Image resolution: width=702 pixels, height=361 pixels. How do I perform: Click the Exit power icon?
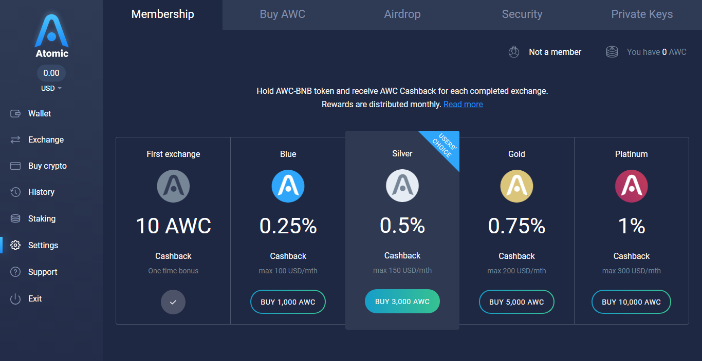click(x=15, y=299)
